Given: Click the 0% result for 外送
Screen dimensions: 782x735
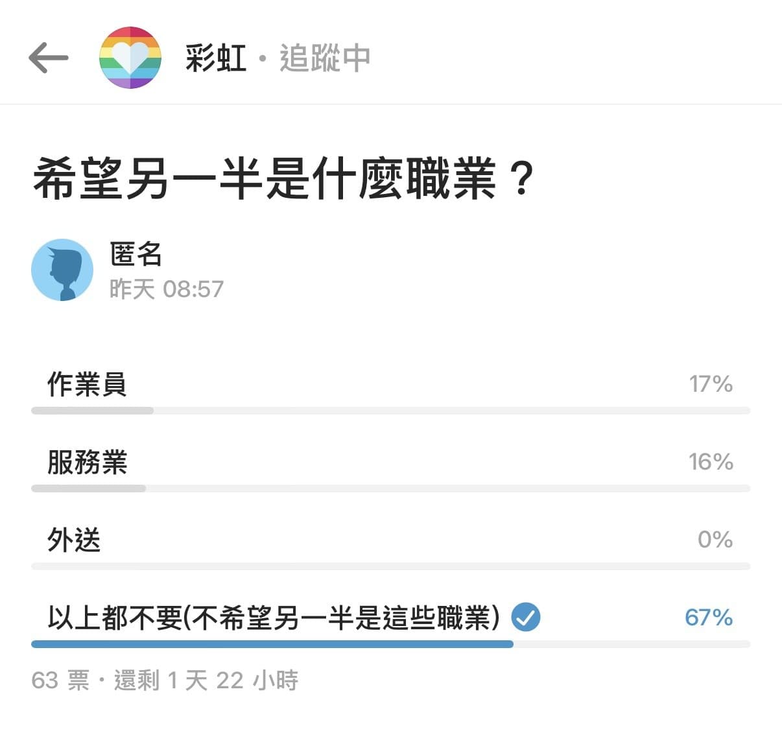Looking at the screenshot, I should (715, 539).
